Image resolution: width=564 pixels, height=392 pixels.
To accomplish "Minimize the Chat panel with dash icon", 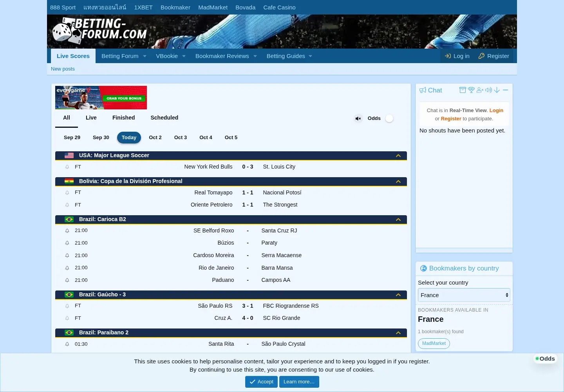I will point(505,90).
